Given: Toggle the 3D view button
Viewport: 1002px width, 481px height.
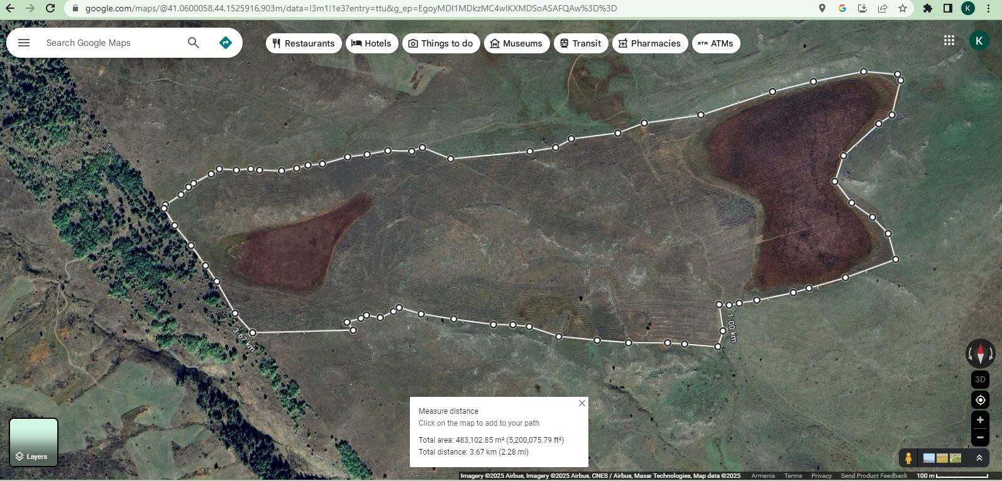Looking at the screenshot, I should click(980, 379).
